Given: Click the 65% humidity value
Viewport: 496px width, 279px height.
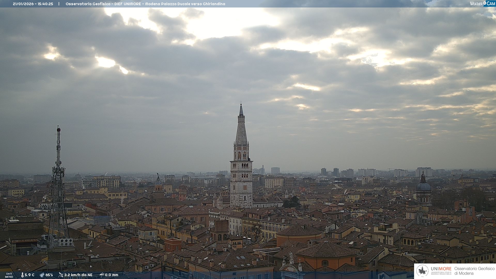Looking at the screenshot, I should coord(49,275).
